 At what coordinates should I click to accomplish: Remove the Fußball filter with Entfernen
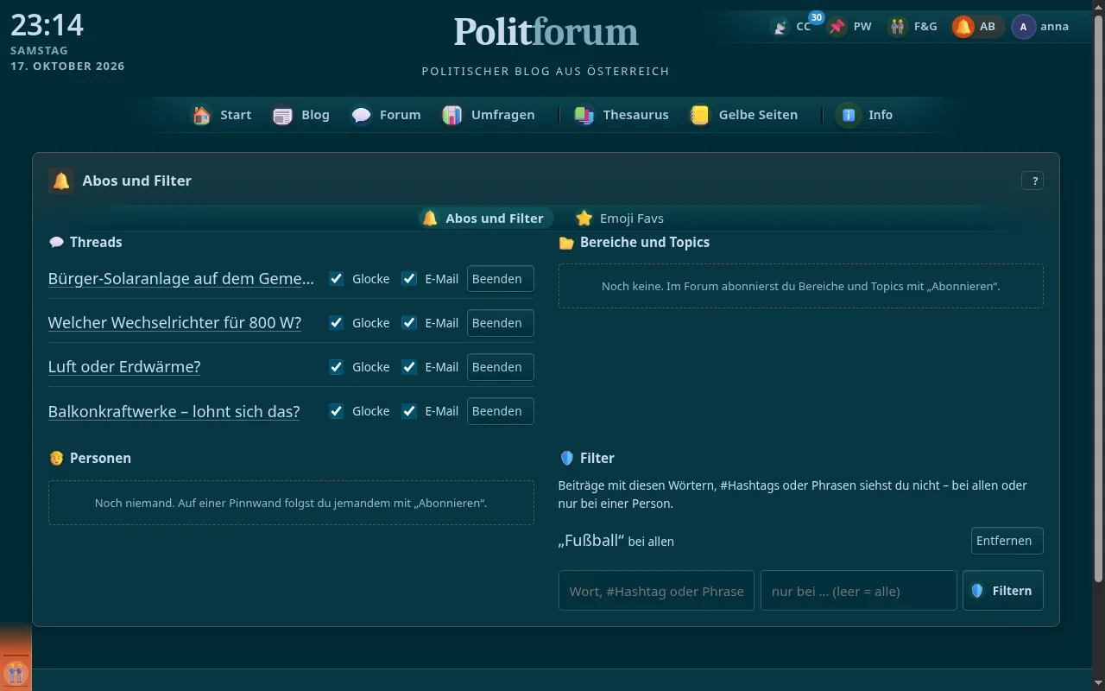click(x=1007, y=541)
